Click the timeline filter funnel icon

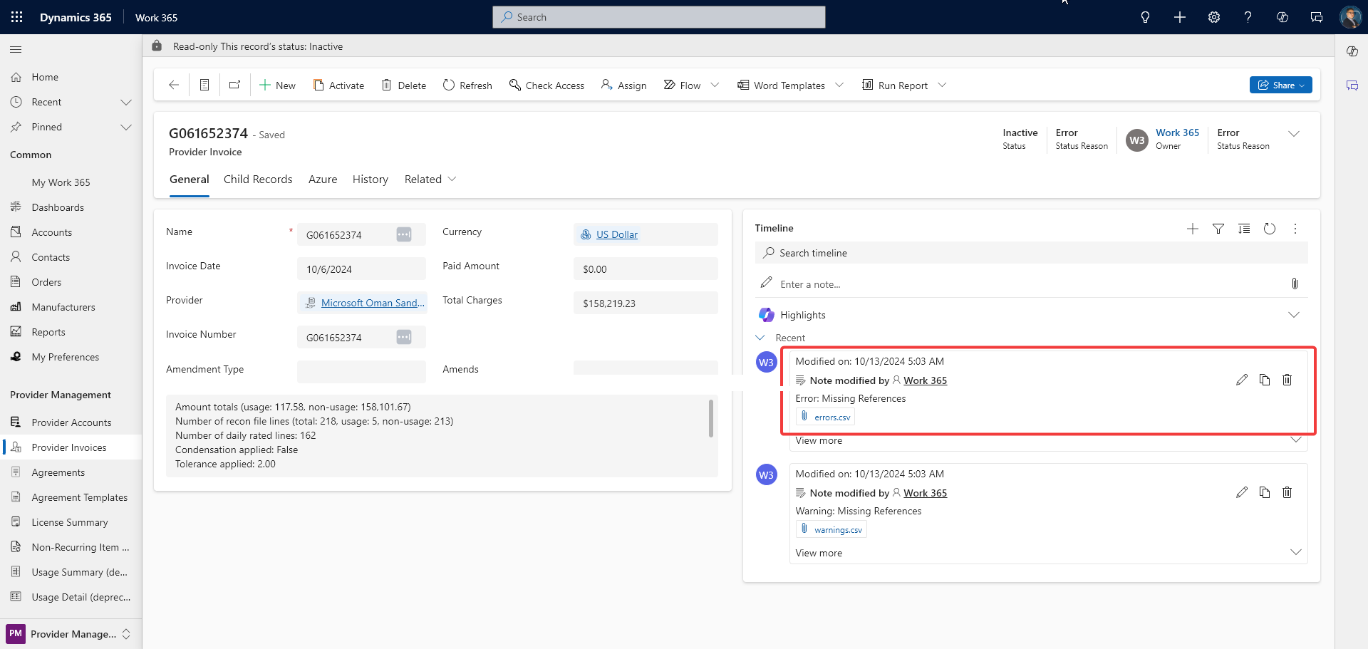point(1218,229)
